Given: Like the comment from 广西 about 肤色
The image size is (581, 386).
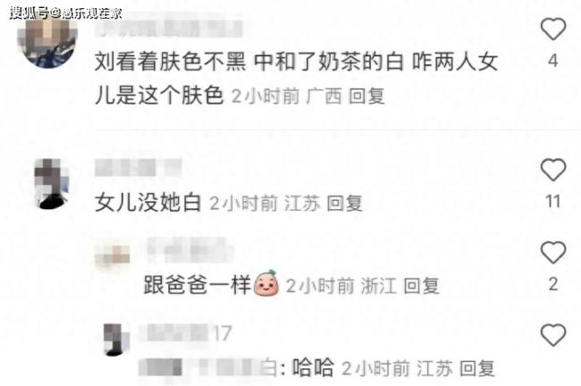Looking at the screenshot, I should click(x=553, y=29).
